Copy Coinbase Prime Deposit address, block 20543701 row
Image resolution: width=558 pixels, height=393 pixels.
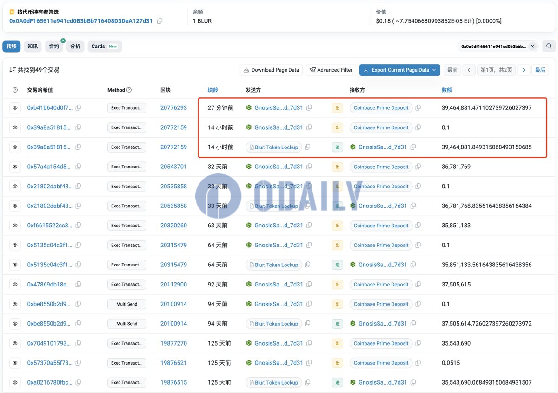coord(418,167)
